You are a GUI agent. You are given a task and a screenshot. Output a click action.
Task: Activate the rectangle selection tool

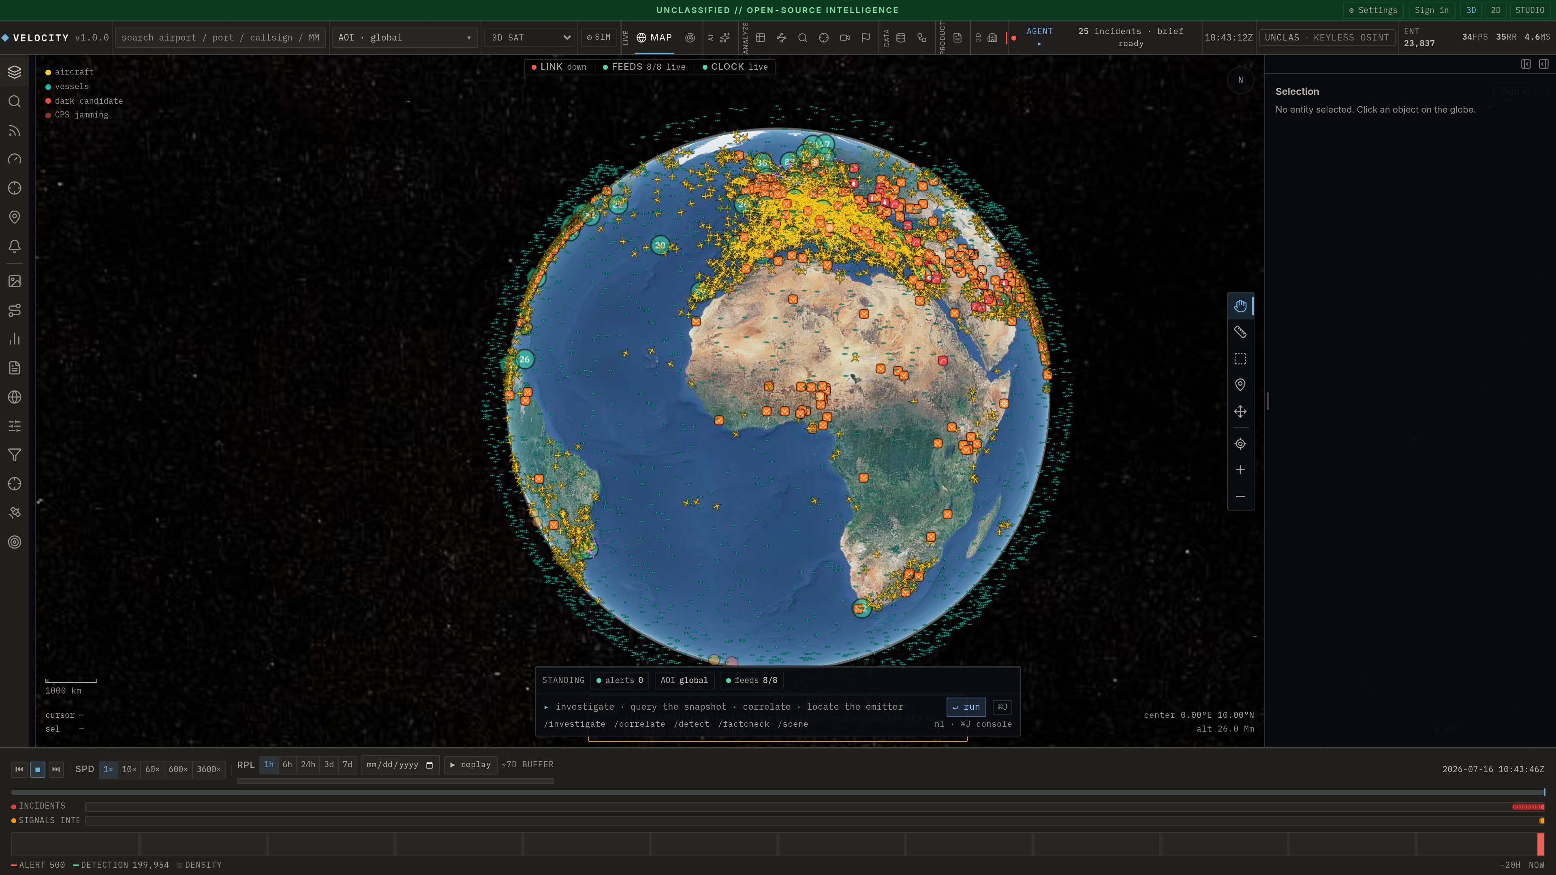(x=1240, y=359)
